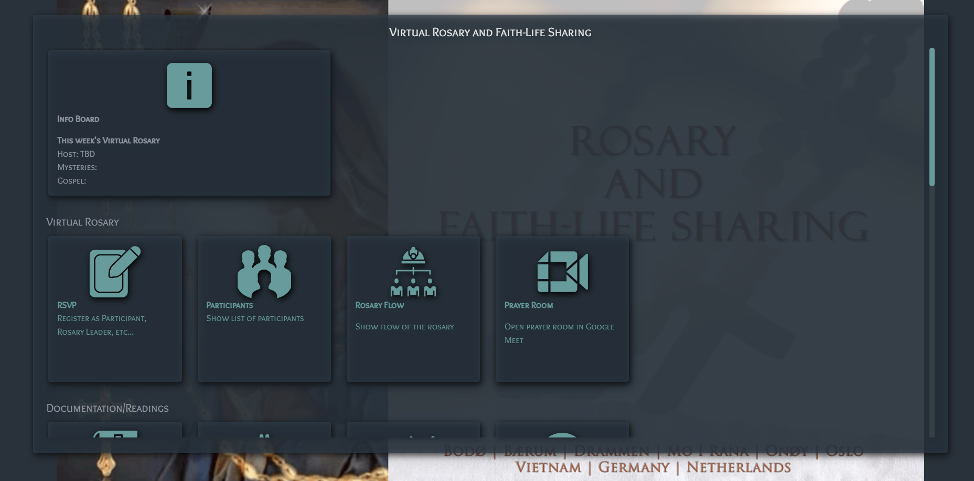Click the RSVP title link

click(x=67, y=305)
